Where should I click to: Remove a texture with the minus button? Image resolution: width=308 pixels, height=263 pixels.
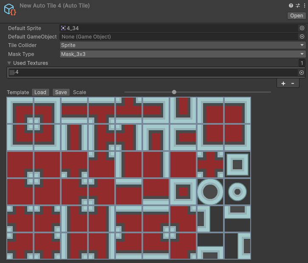(x=292, y=84)
